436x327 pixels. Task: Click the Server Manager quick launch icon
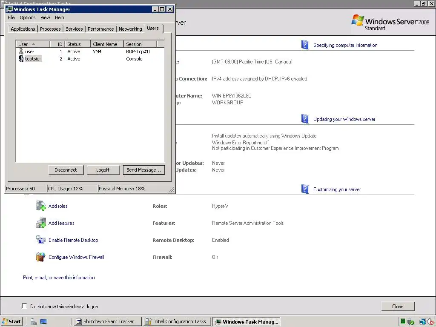click(x=34, y=322)
